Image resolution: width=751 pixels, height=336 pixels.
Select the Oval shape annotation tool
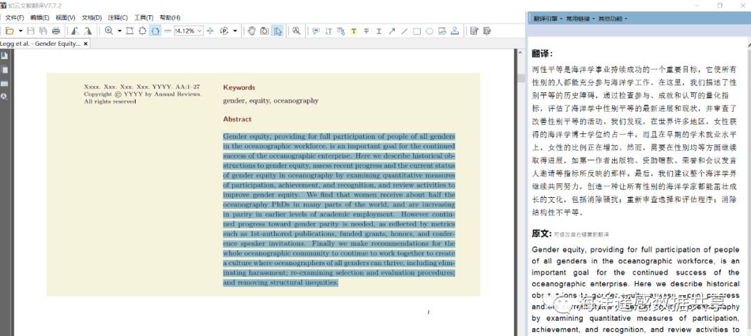[430, 31]
